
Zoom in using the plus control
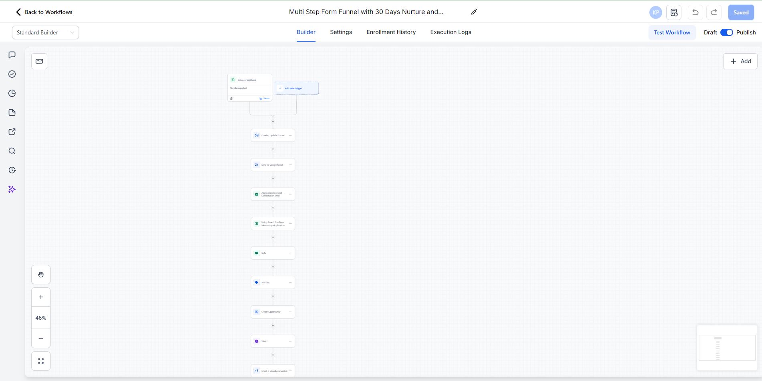pyautogui.click(x=40, y=297)
